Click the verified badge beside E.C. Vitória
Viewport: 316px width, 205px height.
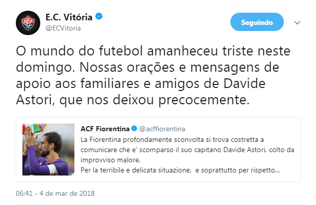(x=100, y=17)
